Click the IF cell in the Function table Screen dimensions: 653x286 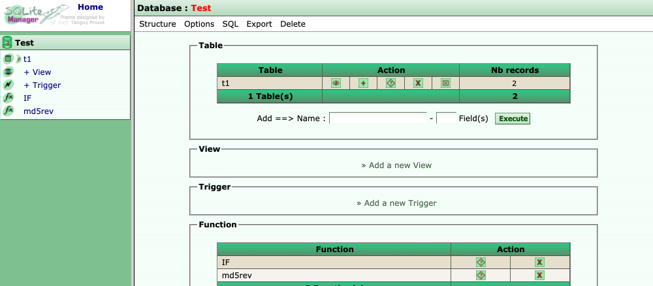(334, 263)
